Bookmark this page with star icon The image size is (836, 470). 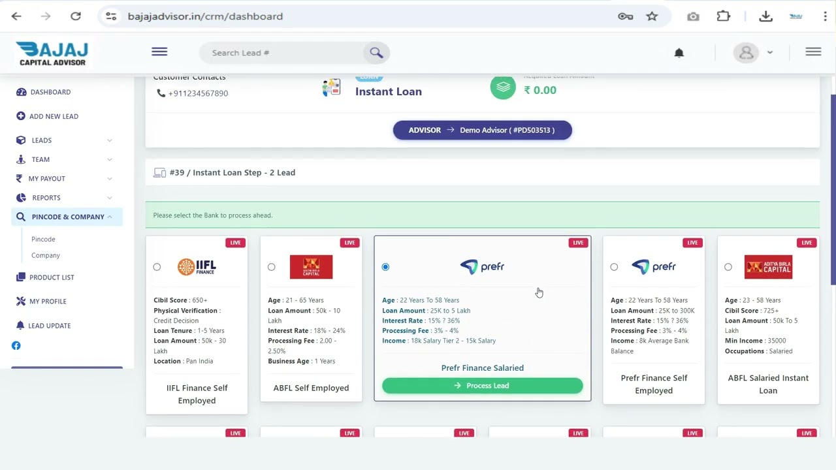(652, 16)
